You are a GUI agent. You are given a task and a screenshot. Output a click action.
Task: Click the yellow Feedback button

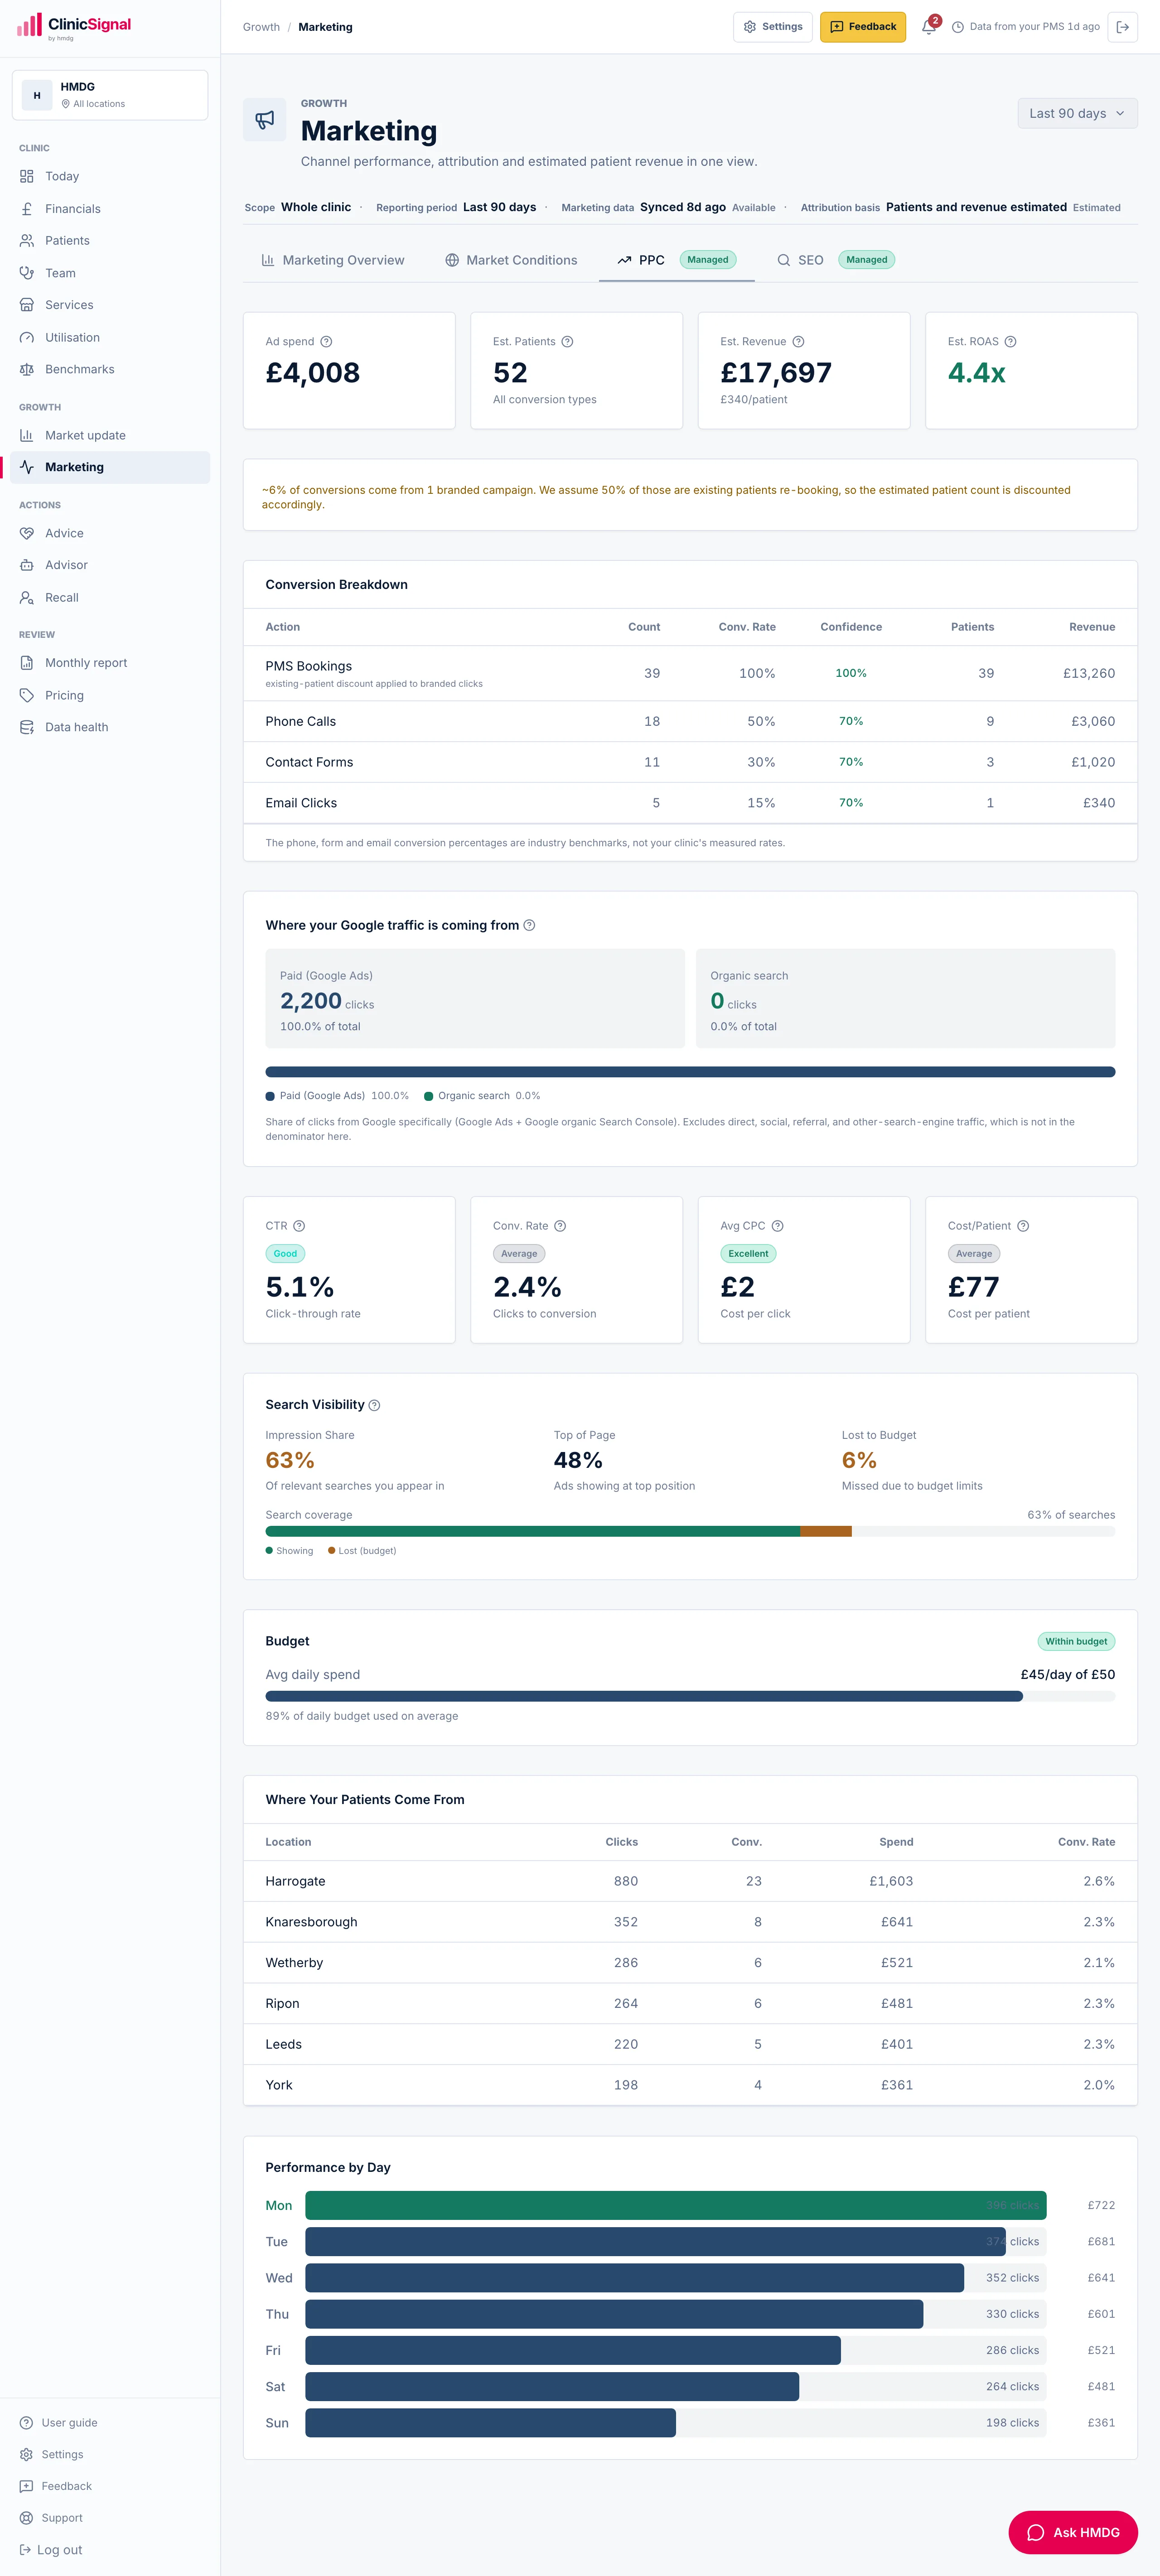(863, 27)
